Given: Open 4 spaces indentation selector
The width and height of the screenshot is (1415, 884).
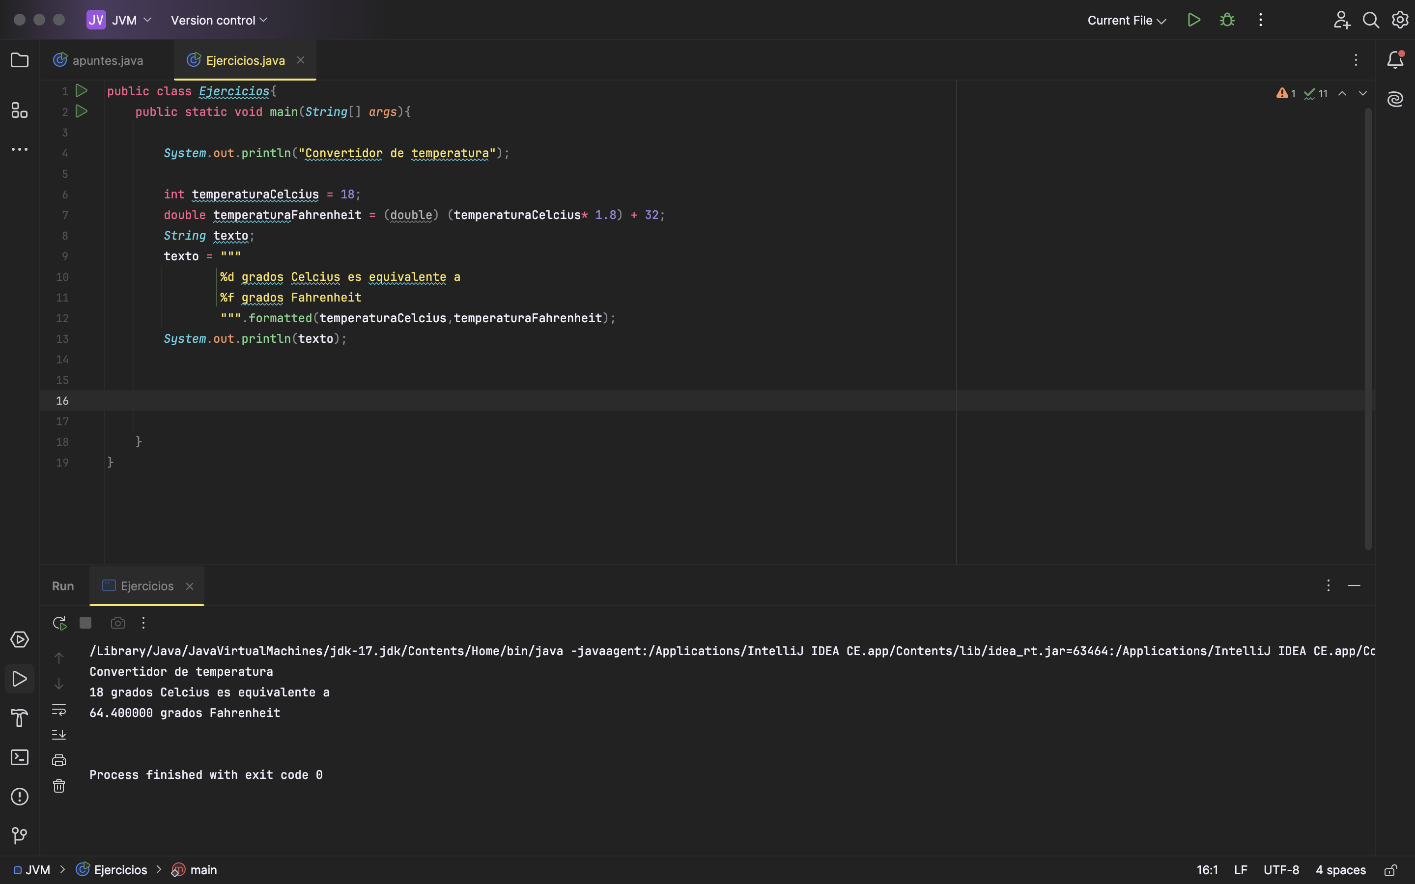Looking at the screenshot, I should click(x=1340, y=870).
